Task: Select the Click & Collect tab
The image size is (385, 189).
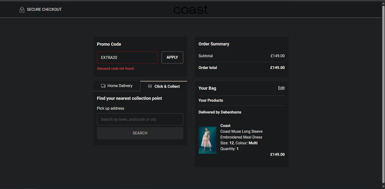Action: 164,86
